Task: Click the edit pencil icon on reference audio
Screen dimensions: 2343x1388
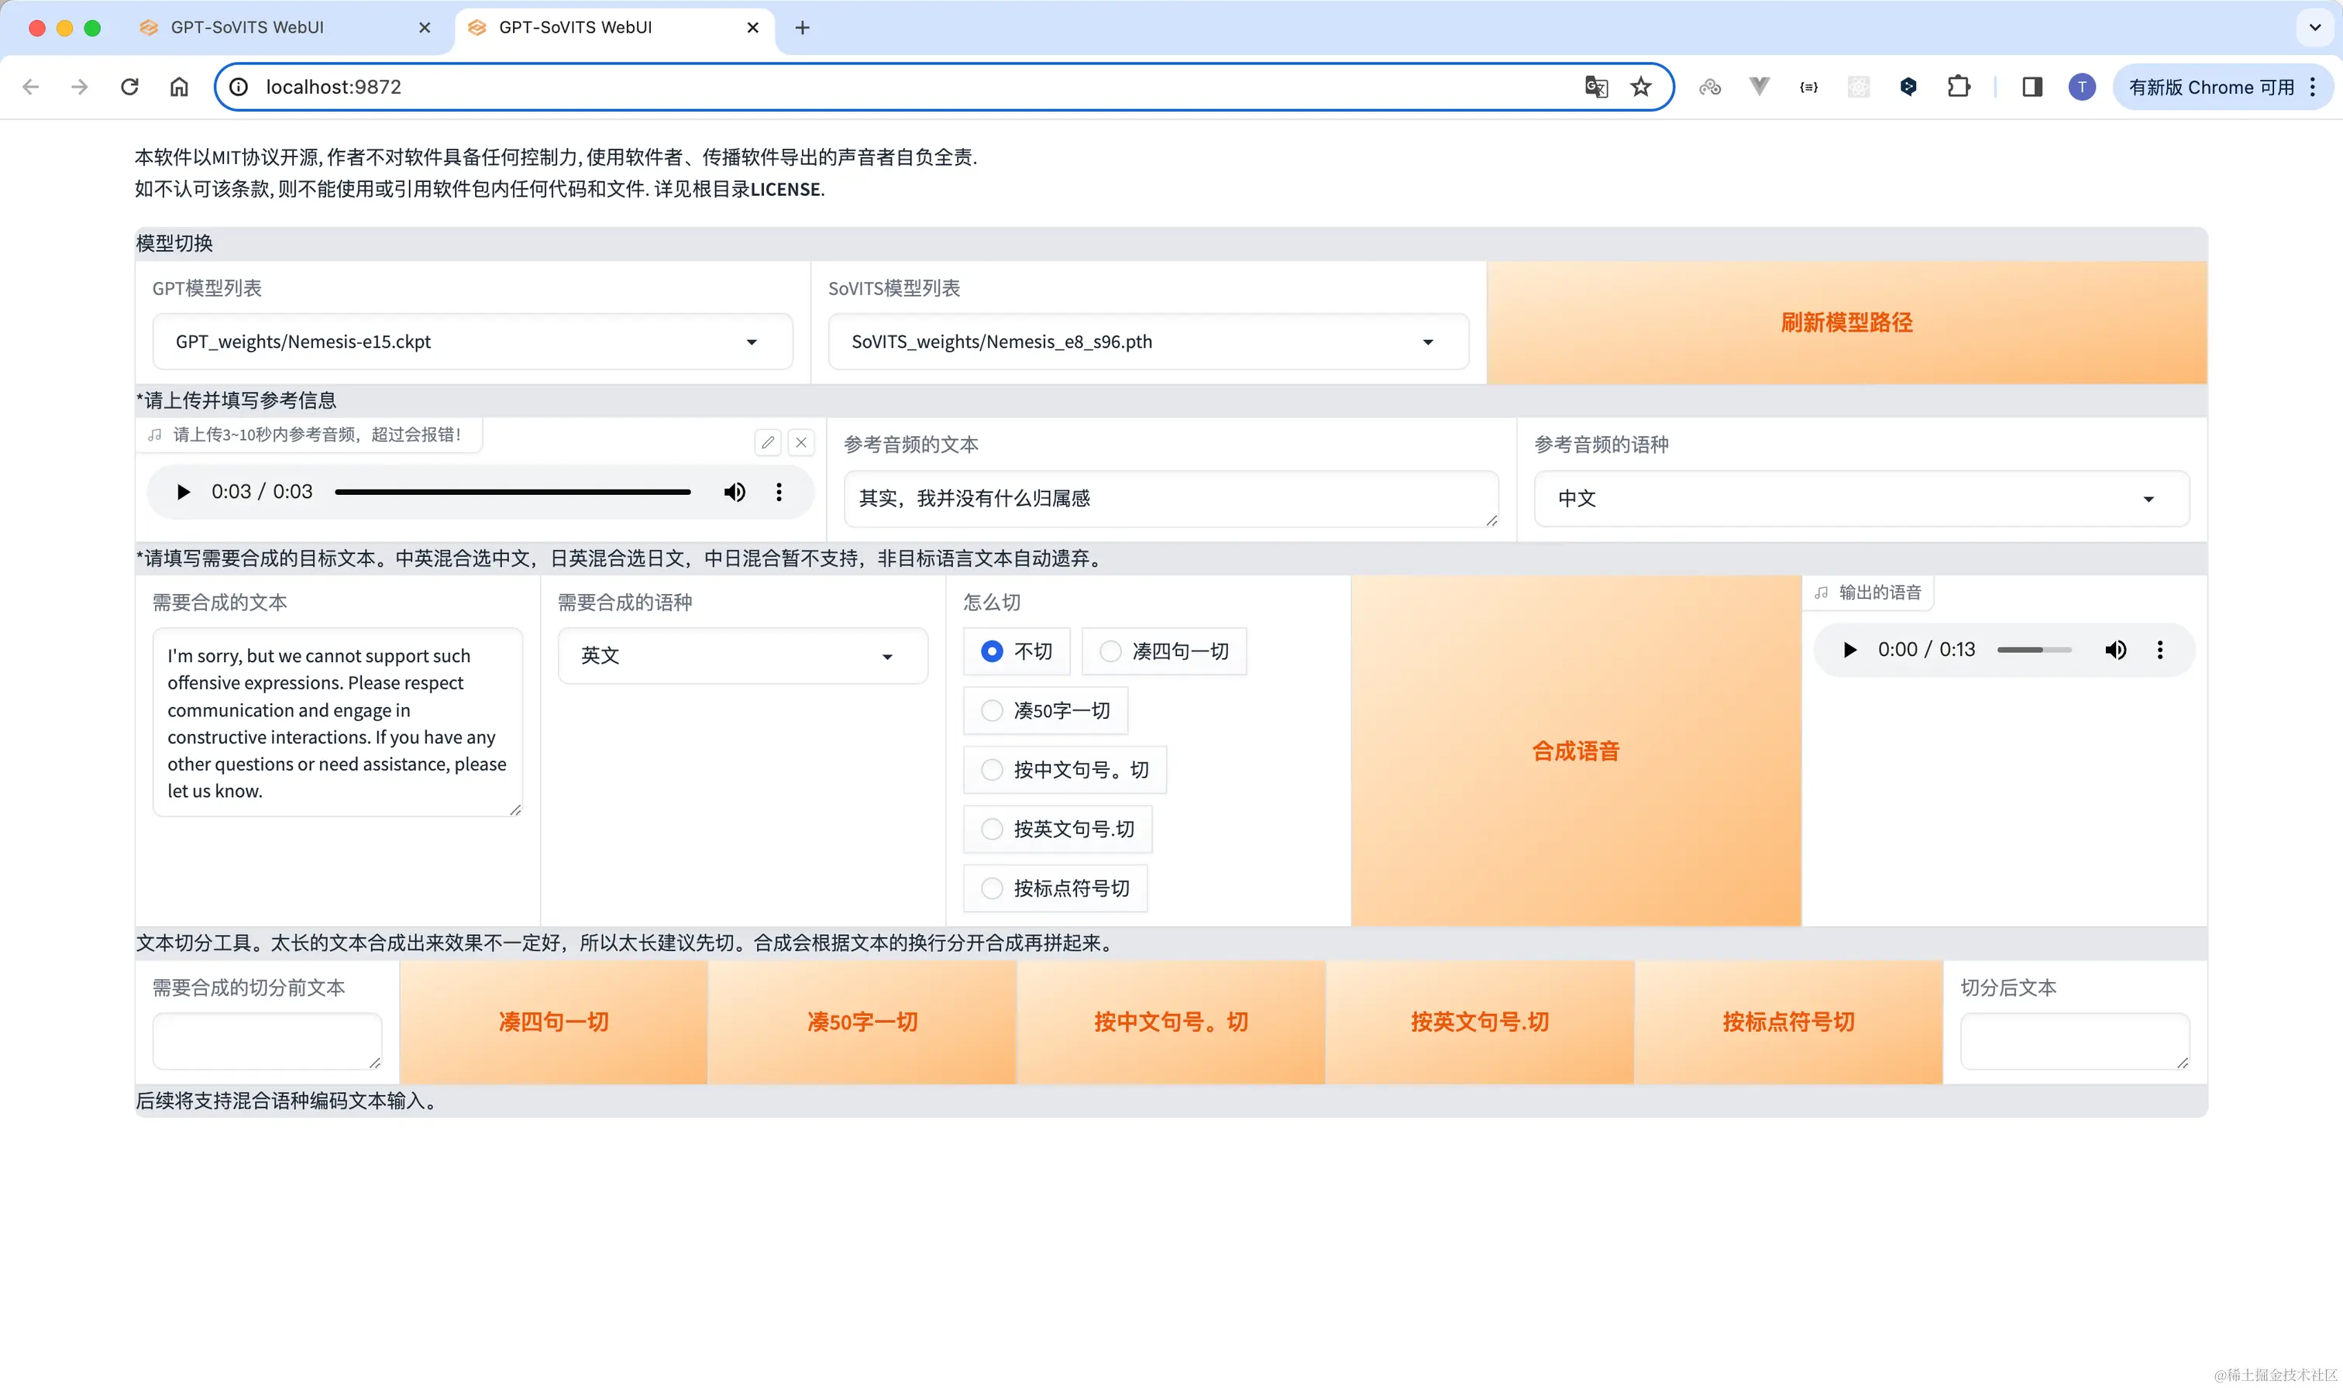Action: [767, 442]
